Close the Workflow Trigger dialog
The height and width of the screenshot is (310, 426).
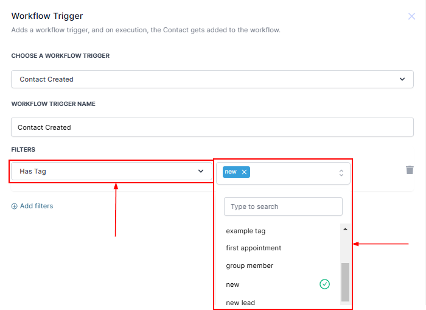pos(411,16)
